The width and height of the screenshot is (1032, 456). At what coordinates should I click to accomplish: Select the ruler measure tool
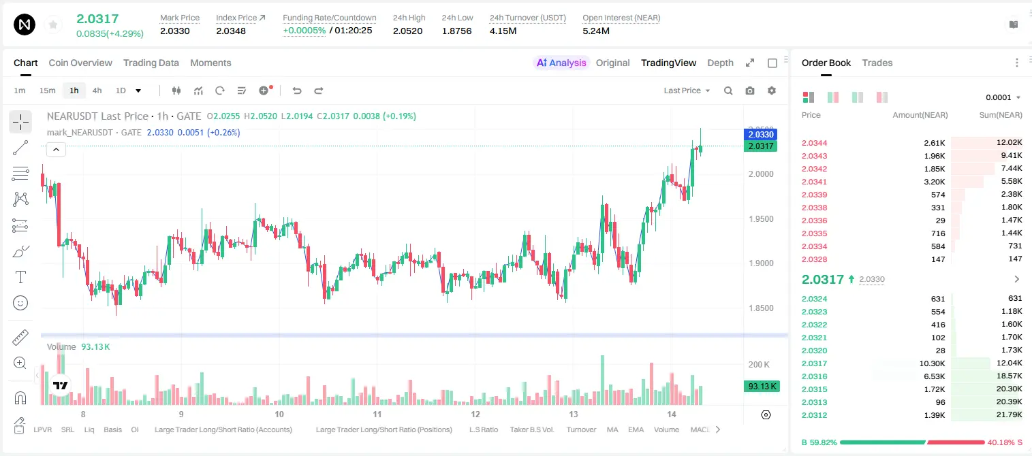(x=20, y=338)
